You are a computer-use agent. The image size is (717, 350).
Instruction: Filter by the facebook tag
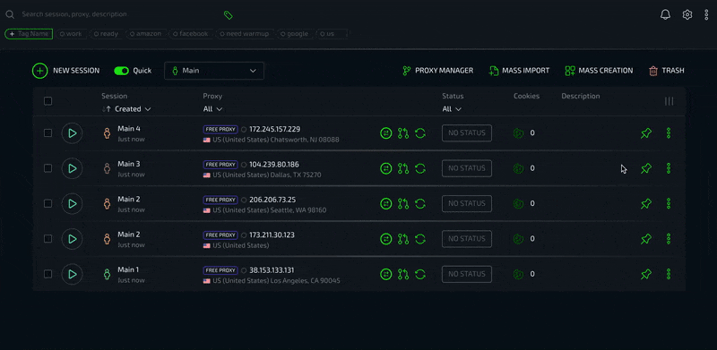pos(190,34)
